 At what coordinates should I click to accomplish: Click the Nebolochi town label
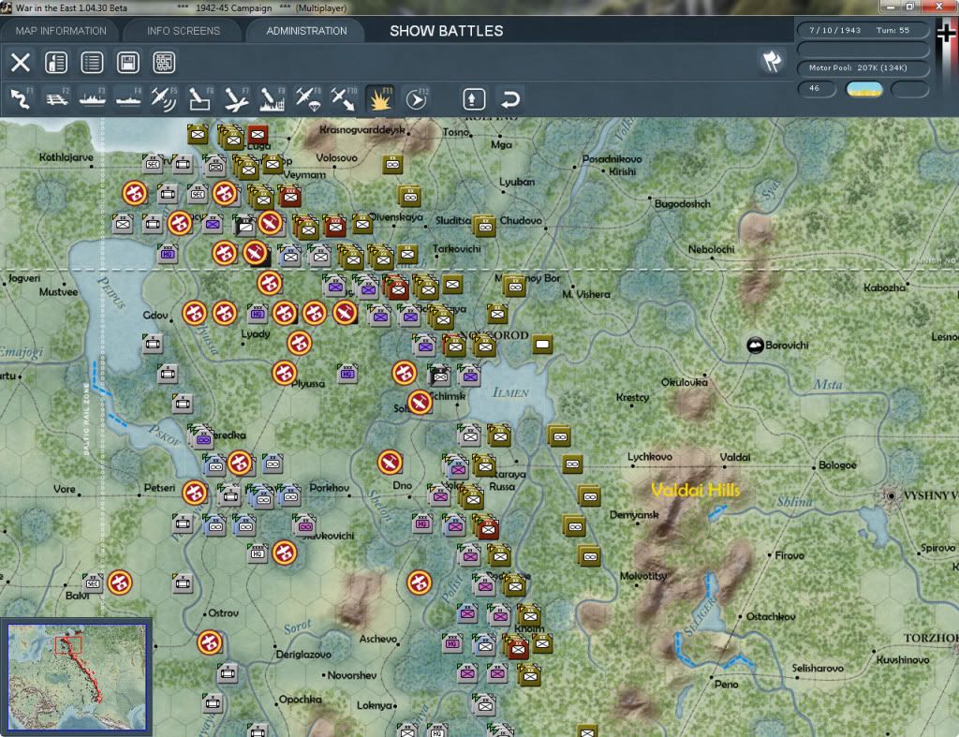pyautogui.click(x=711, y=249)
